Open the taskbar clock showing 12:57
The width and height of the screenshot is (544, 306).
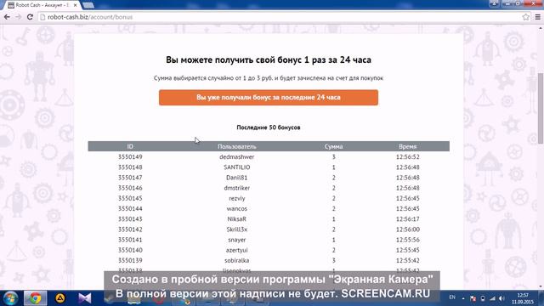[523, 298]
